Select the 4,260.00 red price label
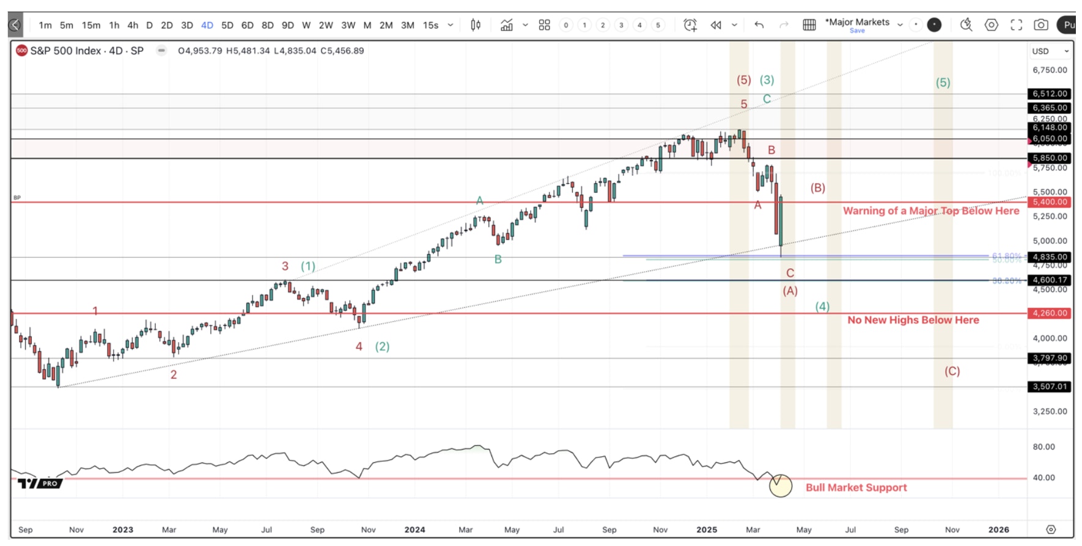Screen dimensions: 1082x546 [1050, 313]
